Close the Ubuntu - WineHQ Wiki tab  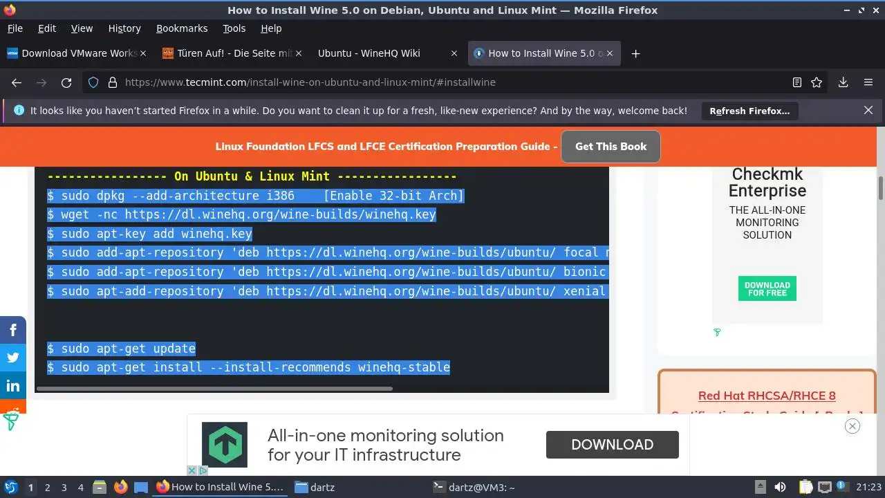tap(454, 53)
